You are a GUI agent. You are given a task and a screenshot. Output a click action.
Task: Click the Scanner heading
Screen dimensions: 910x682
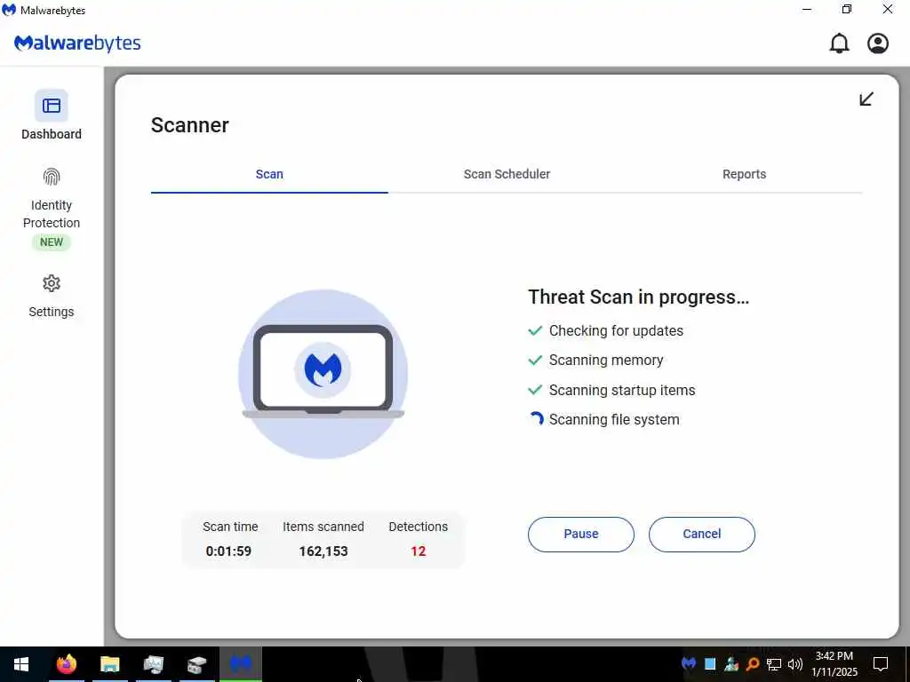pyautogui.click(x=190, y=124)
